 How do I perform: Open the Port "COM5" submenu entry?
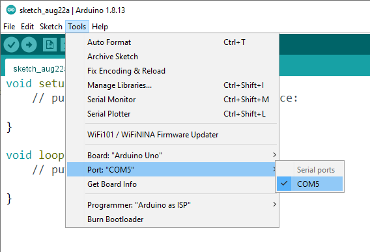point(171,169)
